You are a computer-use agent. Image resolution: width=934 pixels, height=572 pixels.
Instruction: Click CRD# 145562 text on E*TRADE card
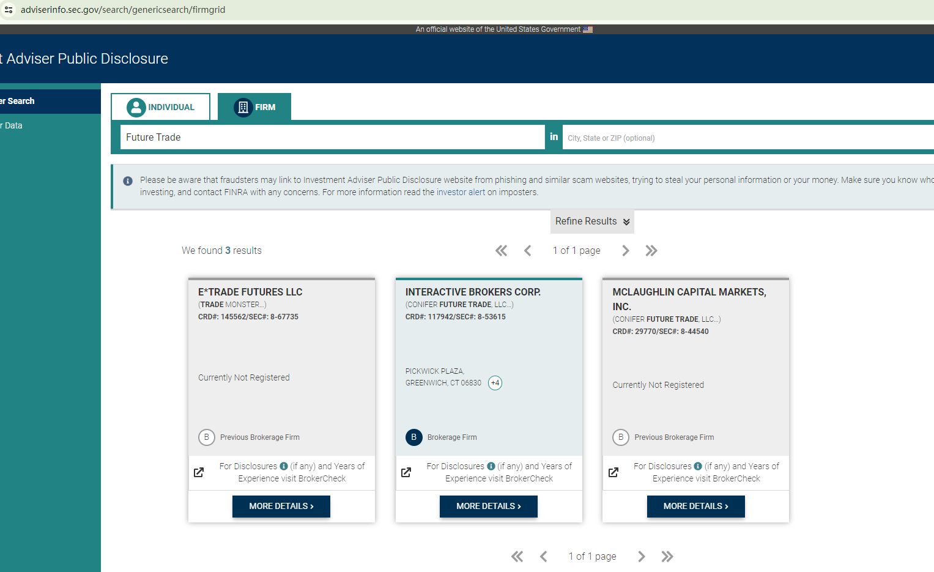point(248,317)
